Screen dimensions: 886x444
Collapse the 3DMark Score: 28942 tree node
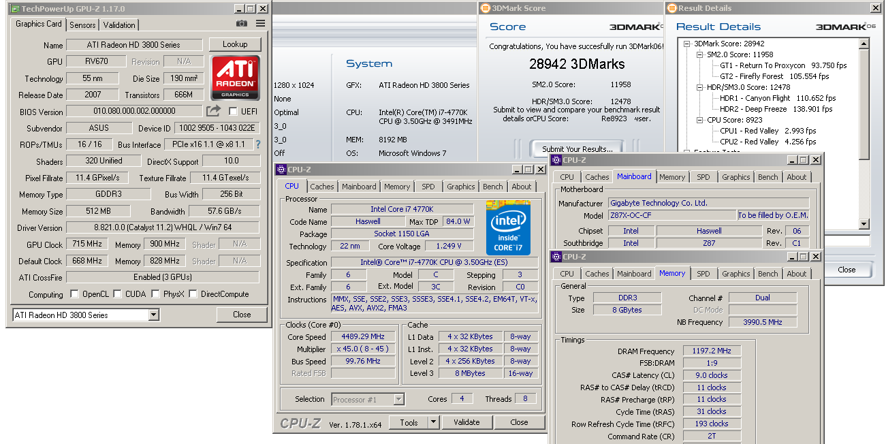point(688,44)
